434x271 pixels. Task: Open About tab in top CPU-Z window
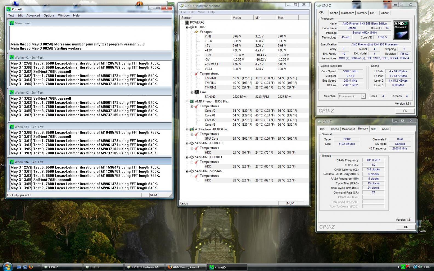click(x=385, y=13)
